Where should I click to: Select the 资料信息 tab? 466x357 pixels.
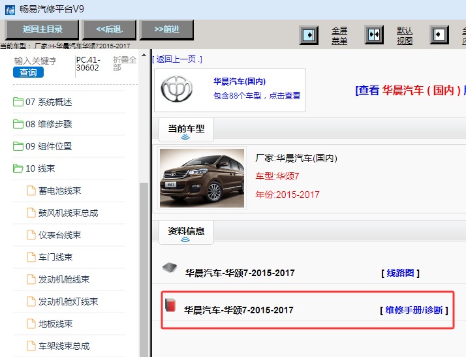(x=187, y=232)
